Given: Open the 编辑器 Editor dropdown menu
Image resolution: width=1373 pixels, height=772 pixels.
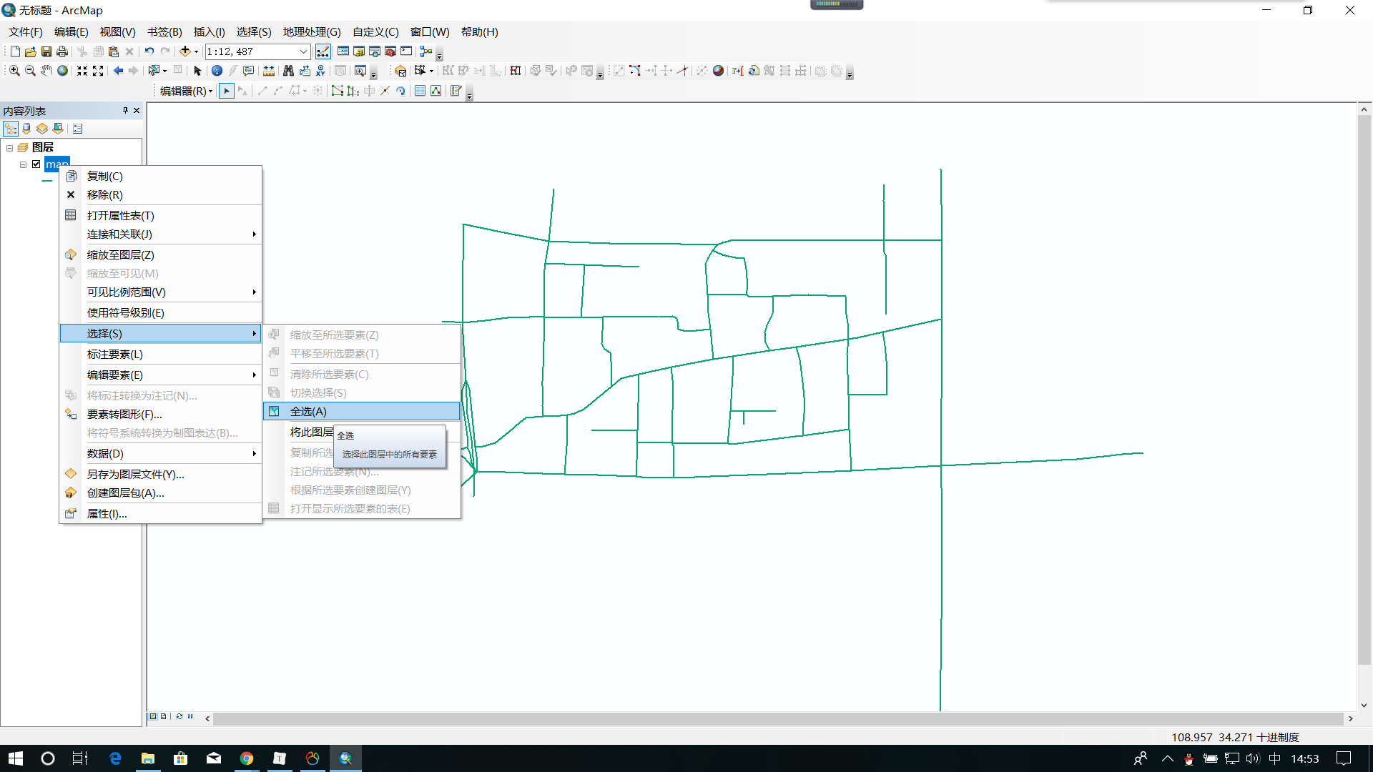Looking at the screenshot, I should (x=186, y=91).
